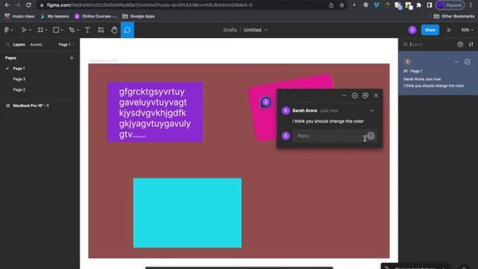Start the prototype Present play button
Viewport: 478px width, 269px height.
click(x=449, y=30)
